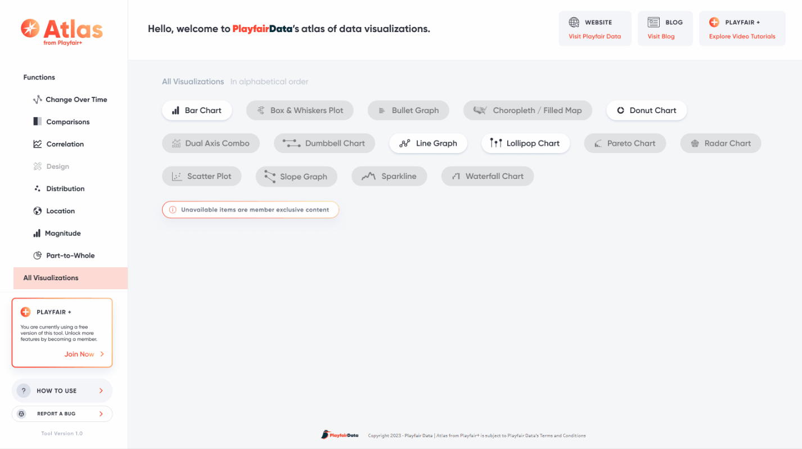The height and width of the screenshot is (449, 802).
Task: Click the locked Box & Whiskers Plot pill
Action: coord(300,110)
